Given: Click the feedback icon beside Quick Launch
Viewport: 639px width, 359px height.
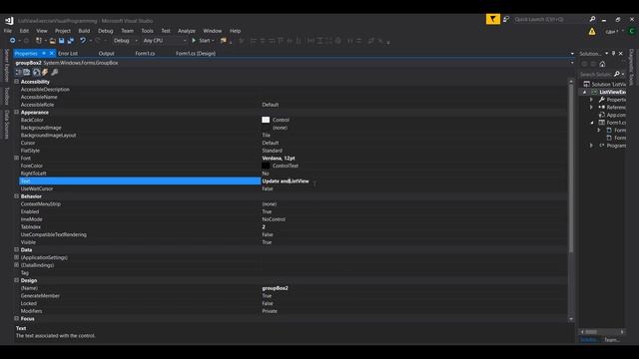Looking at the screenshot, I should pos(506,19).
